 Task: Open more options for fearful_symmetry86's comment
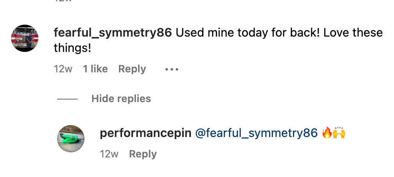[171, 69]
